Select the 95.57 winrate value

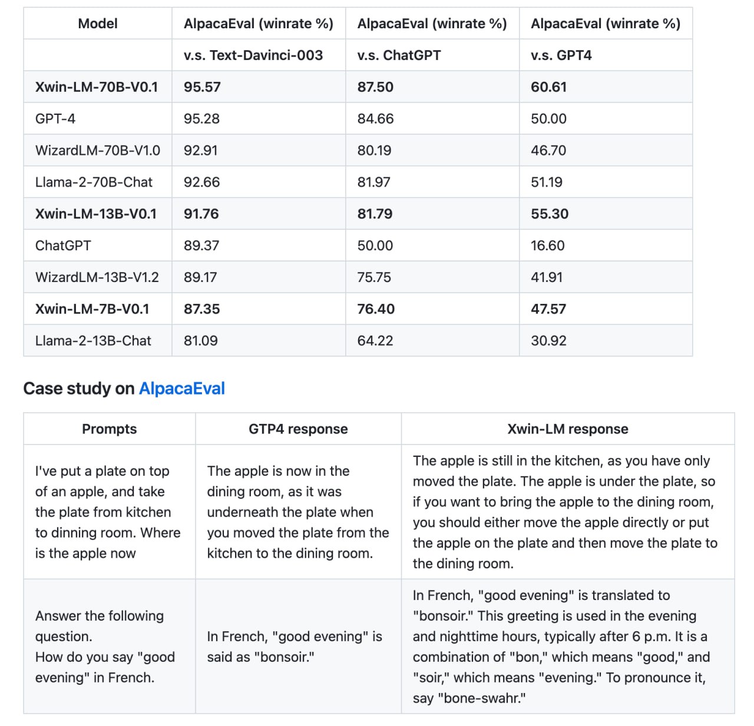point(202,87)
